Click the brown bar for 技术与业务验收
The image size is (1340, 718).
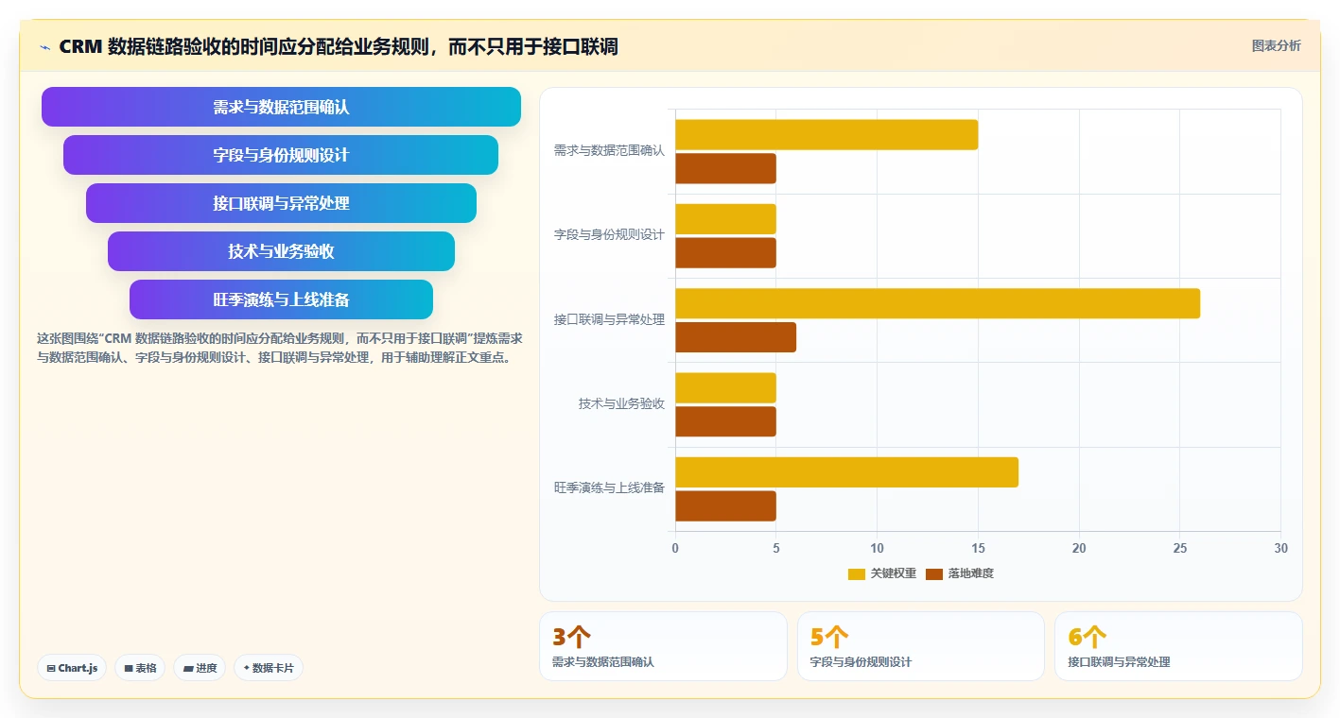tap(725, 421)
